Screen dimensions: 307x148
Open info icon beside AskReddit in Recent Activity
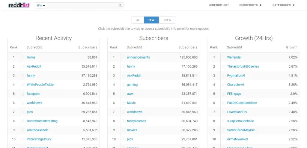[23, 66]
